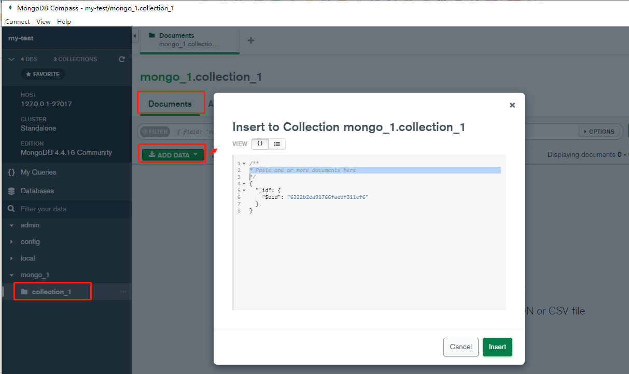This screenshot has height=374, width=629.
Task: Collapse the mongo_1 database
Action: coord(11,275)
